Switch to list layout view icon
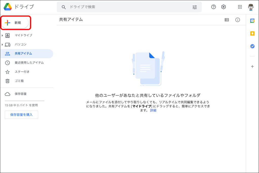 pyautogui.click(x=227, y=20)
